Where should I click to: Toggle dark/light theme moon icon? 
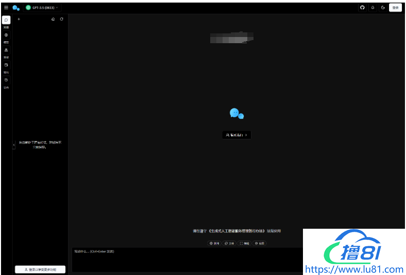pos(383,8)
